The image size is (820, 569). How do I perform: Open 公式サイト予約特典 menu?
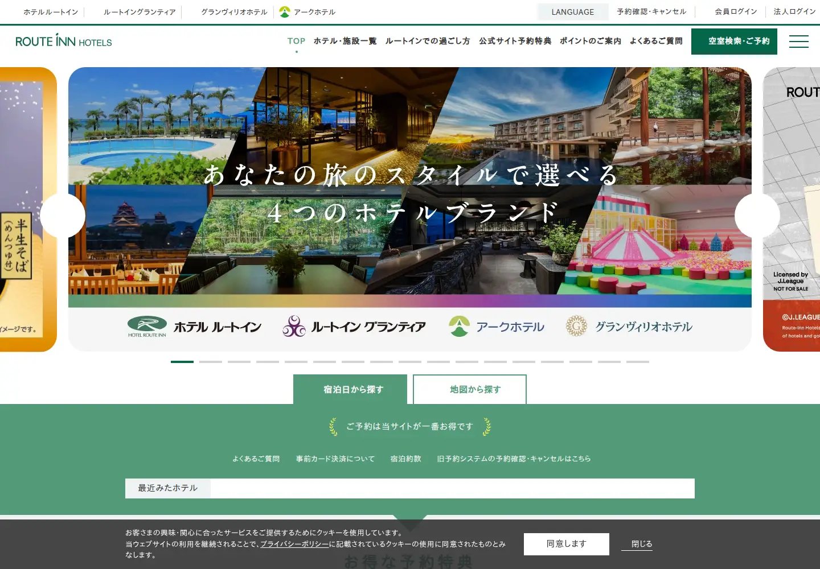coord(515,41)
